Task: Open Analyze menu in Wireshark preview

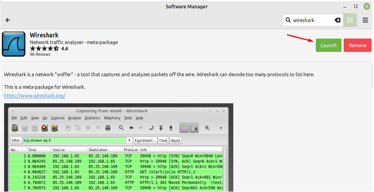Action: click(74, 118)
